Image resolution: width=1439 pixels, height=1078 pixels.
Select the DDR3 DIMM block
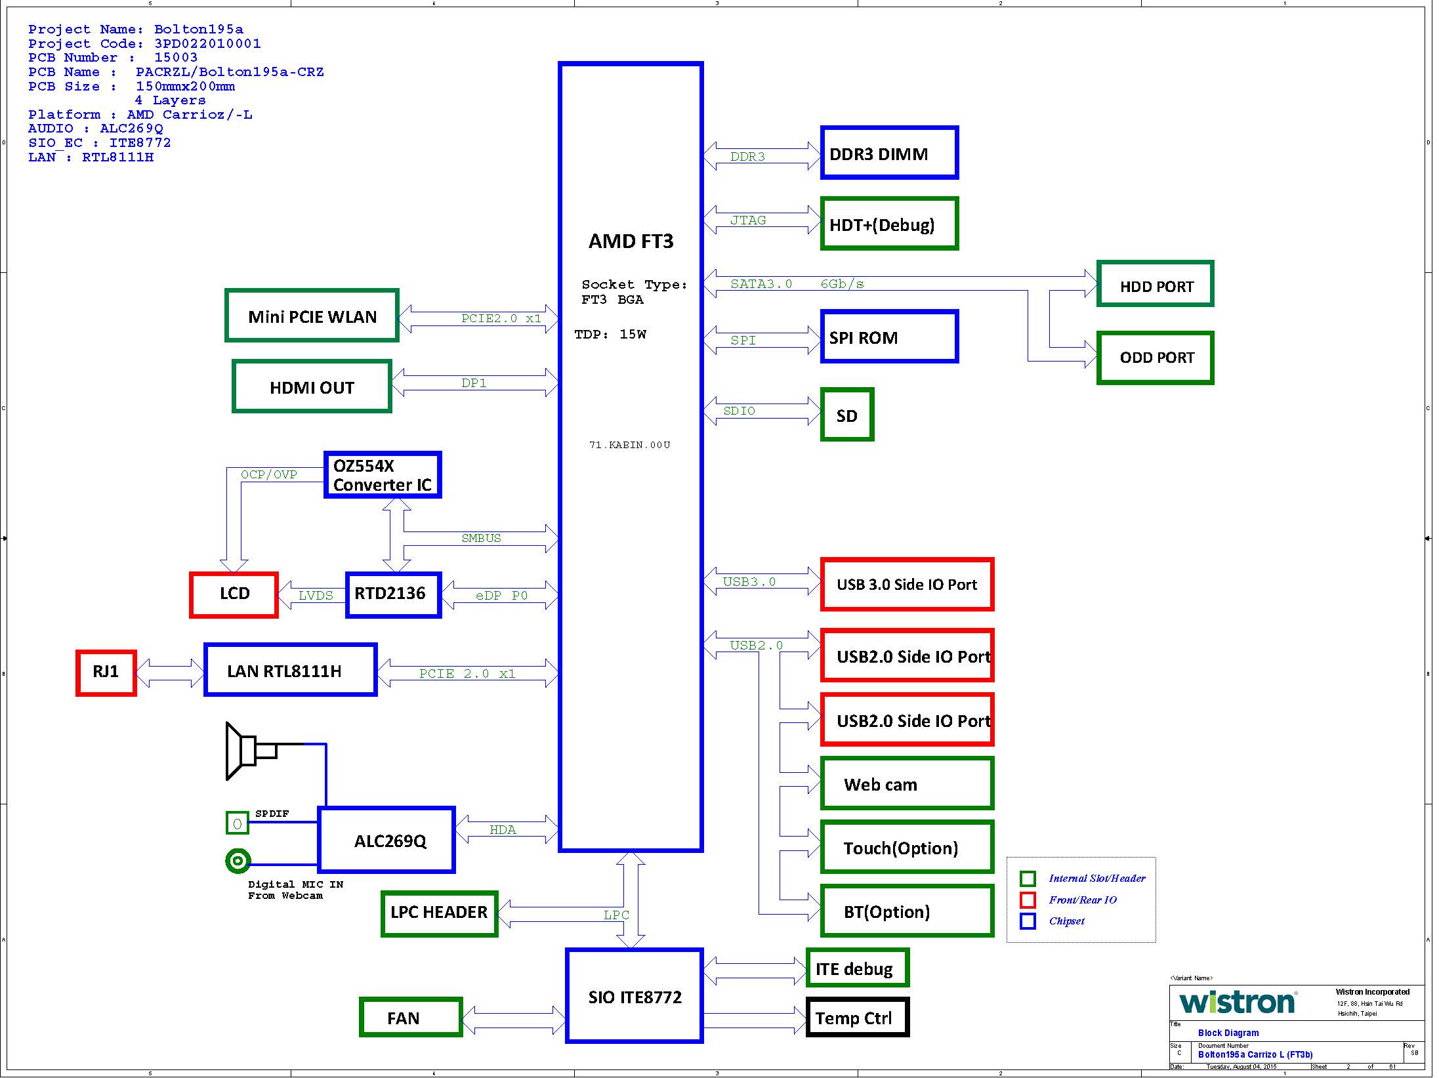(x=889, y=153)
